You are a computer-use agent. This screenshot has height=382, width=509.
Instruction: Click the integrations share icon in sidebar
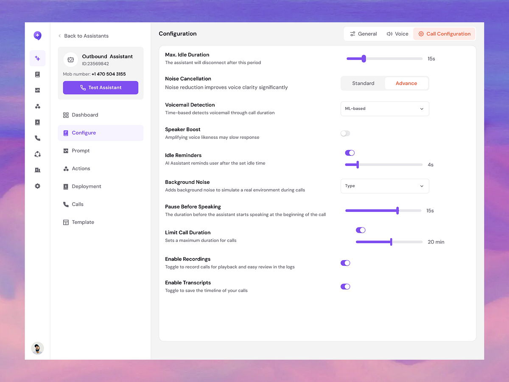click(x=37, y=154)
